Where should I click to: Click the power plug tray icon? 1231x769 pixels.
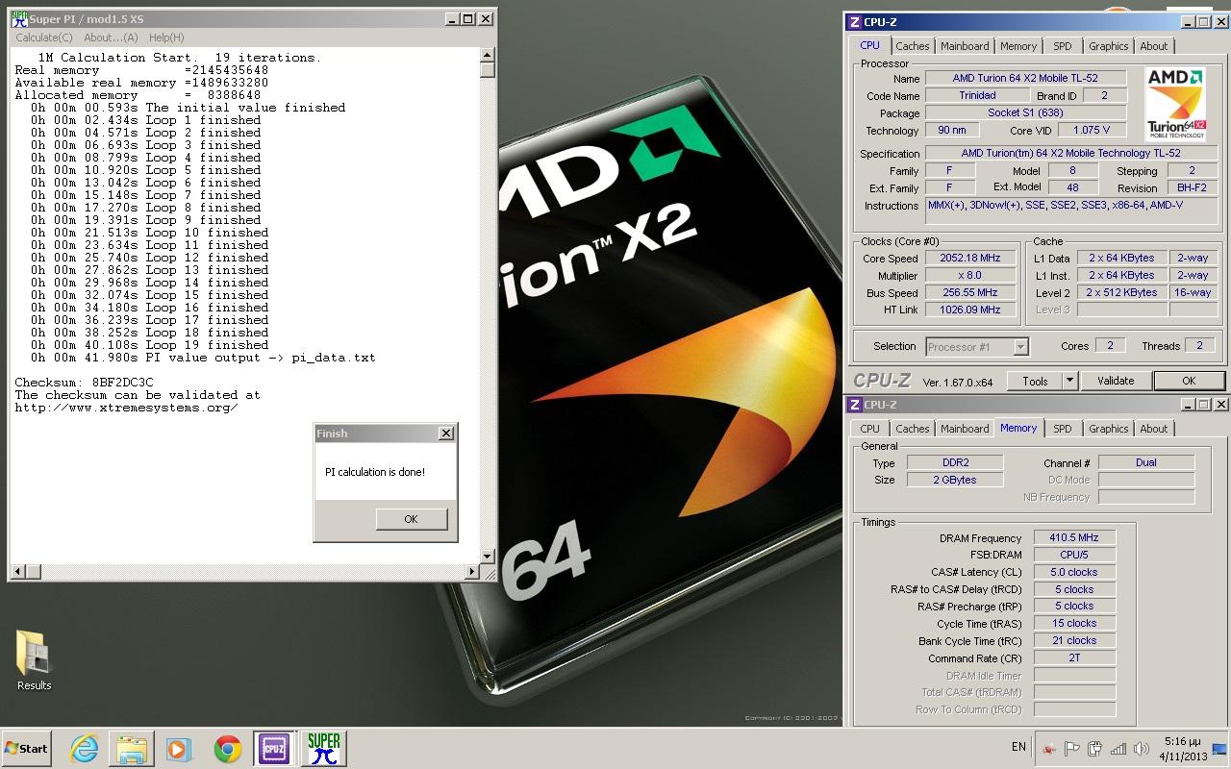coord(1094,749)
